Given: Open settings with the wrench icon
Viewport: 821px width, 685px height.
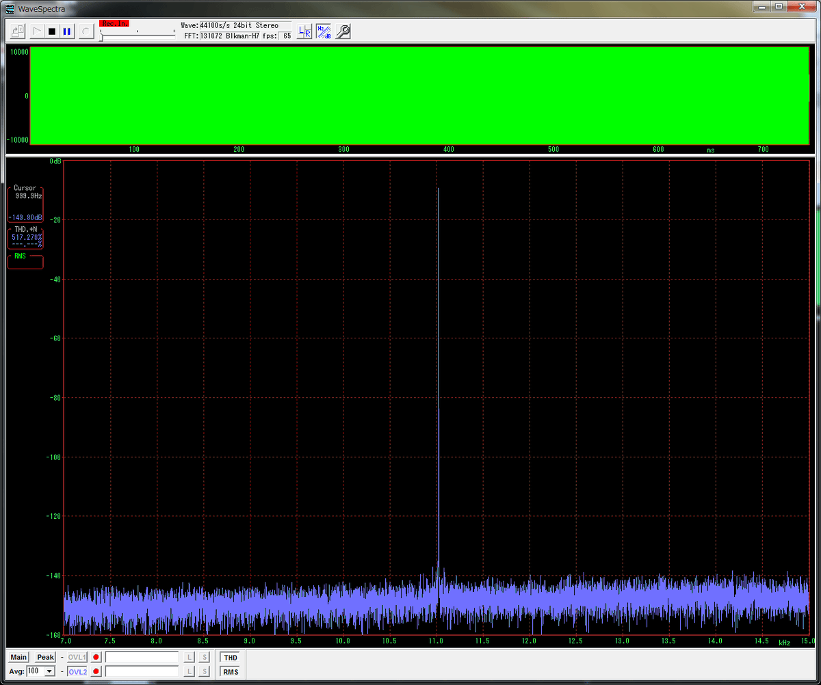Looking at the screenshot, I should point(343,31).
